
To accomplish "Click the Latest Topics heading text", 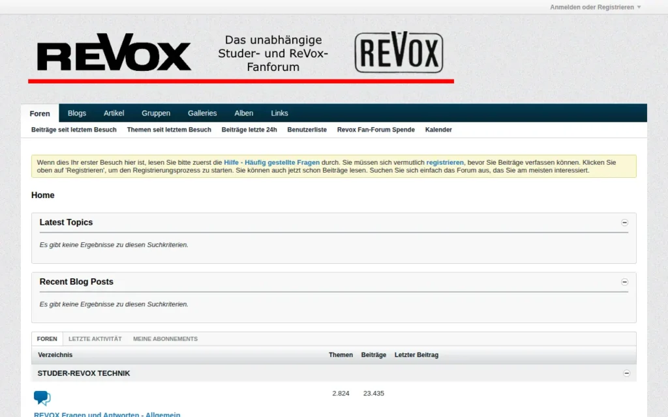I will (66, 223).
